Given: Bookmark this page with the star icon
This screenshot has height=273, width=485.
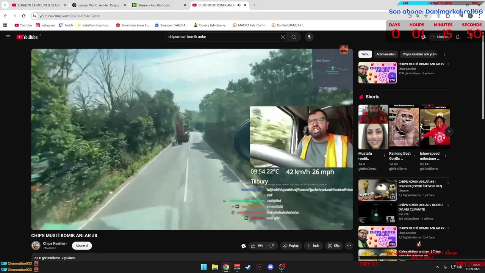Looking at the screenshot, I should 426,16.
